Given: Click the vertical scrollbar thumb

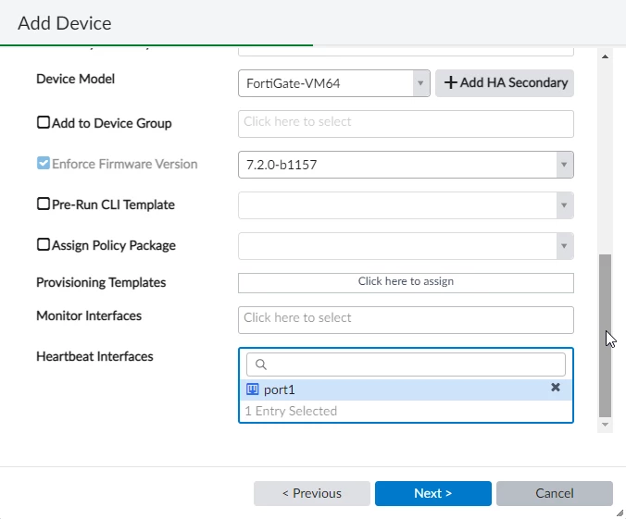Looking at the screenshot, I should click(606, 336).
